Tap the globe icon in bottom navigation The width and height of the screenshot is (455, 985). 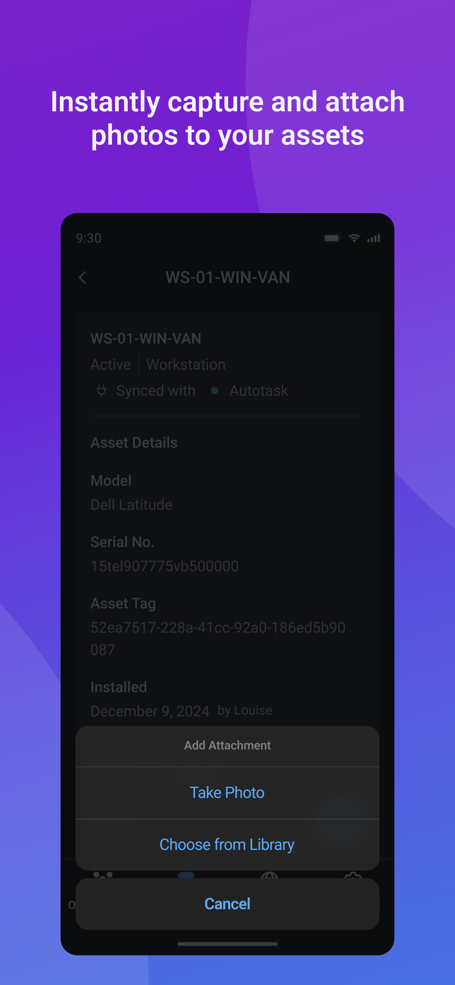(269, 875)
